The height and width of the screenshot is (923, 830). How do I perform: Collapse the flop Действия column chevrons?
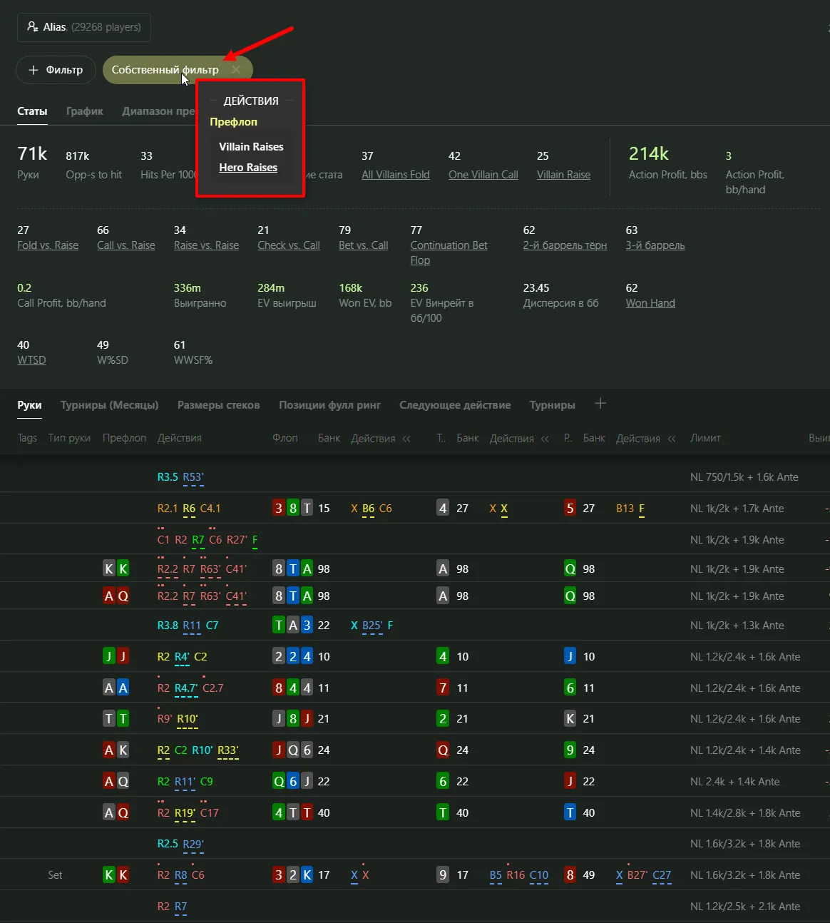pyautogui.click(x=406, y=439)
